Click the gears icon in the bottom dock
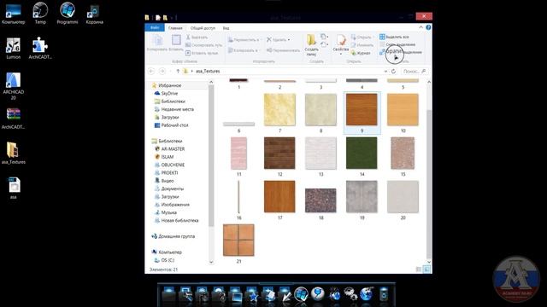Image resolution: width=547 pixels, height=307 pixels. (350, 294)
